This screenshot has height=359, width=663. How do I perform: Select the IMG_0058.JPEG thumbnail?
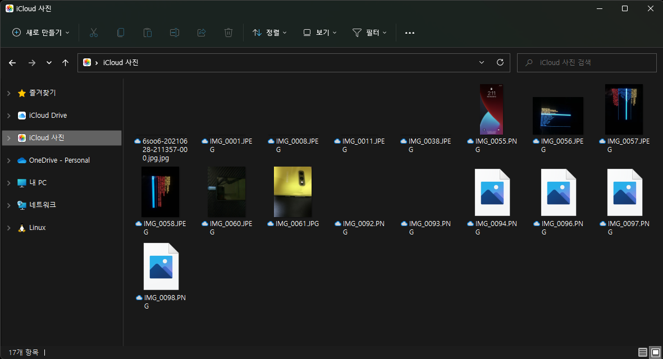point(160,192)
